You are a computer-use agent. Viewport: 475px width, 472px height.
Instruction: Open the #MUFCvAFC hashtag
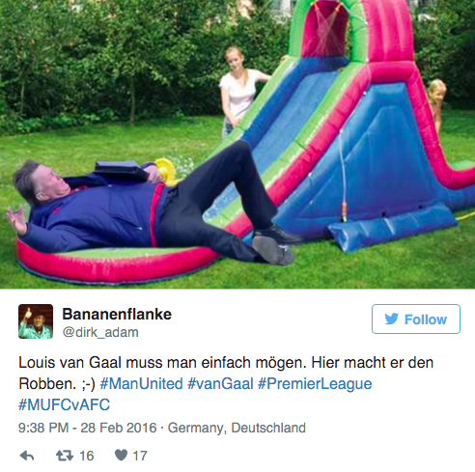pos(64,404)
